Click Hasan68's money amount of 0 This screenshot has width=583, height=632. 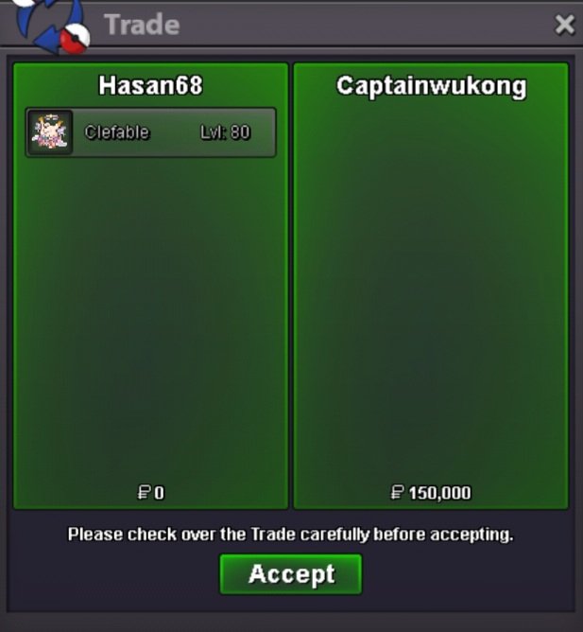coord(160,493)
